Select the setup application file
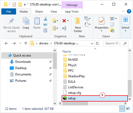The image size is (133, 113). pyautogui.click(x=95, y=98)
